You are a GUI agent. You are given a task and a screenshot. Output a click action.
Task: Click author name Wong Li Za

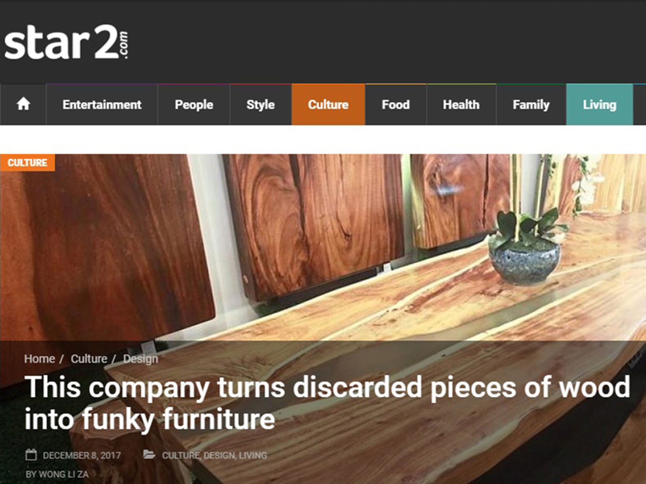64,474
